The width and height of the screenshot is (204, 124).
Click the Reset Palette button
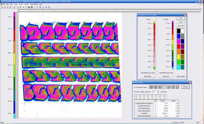tap(181, 76)
